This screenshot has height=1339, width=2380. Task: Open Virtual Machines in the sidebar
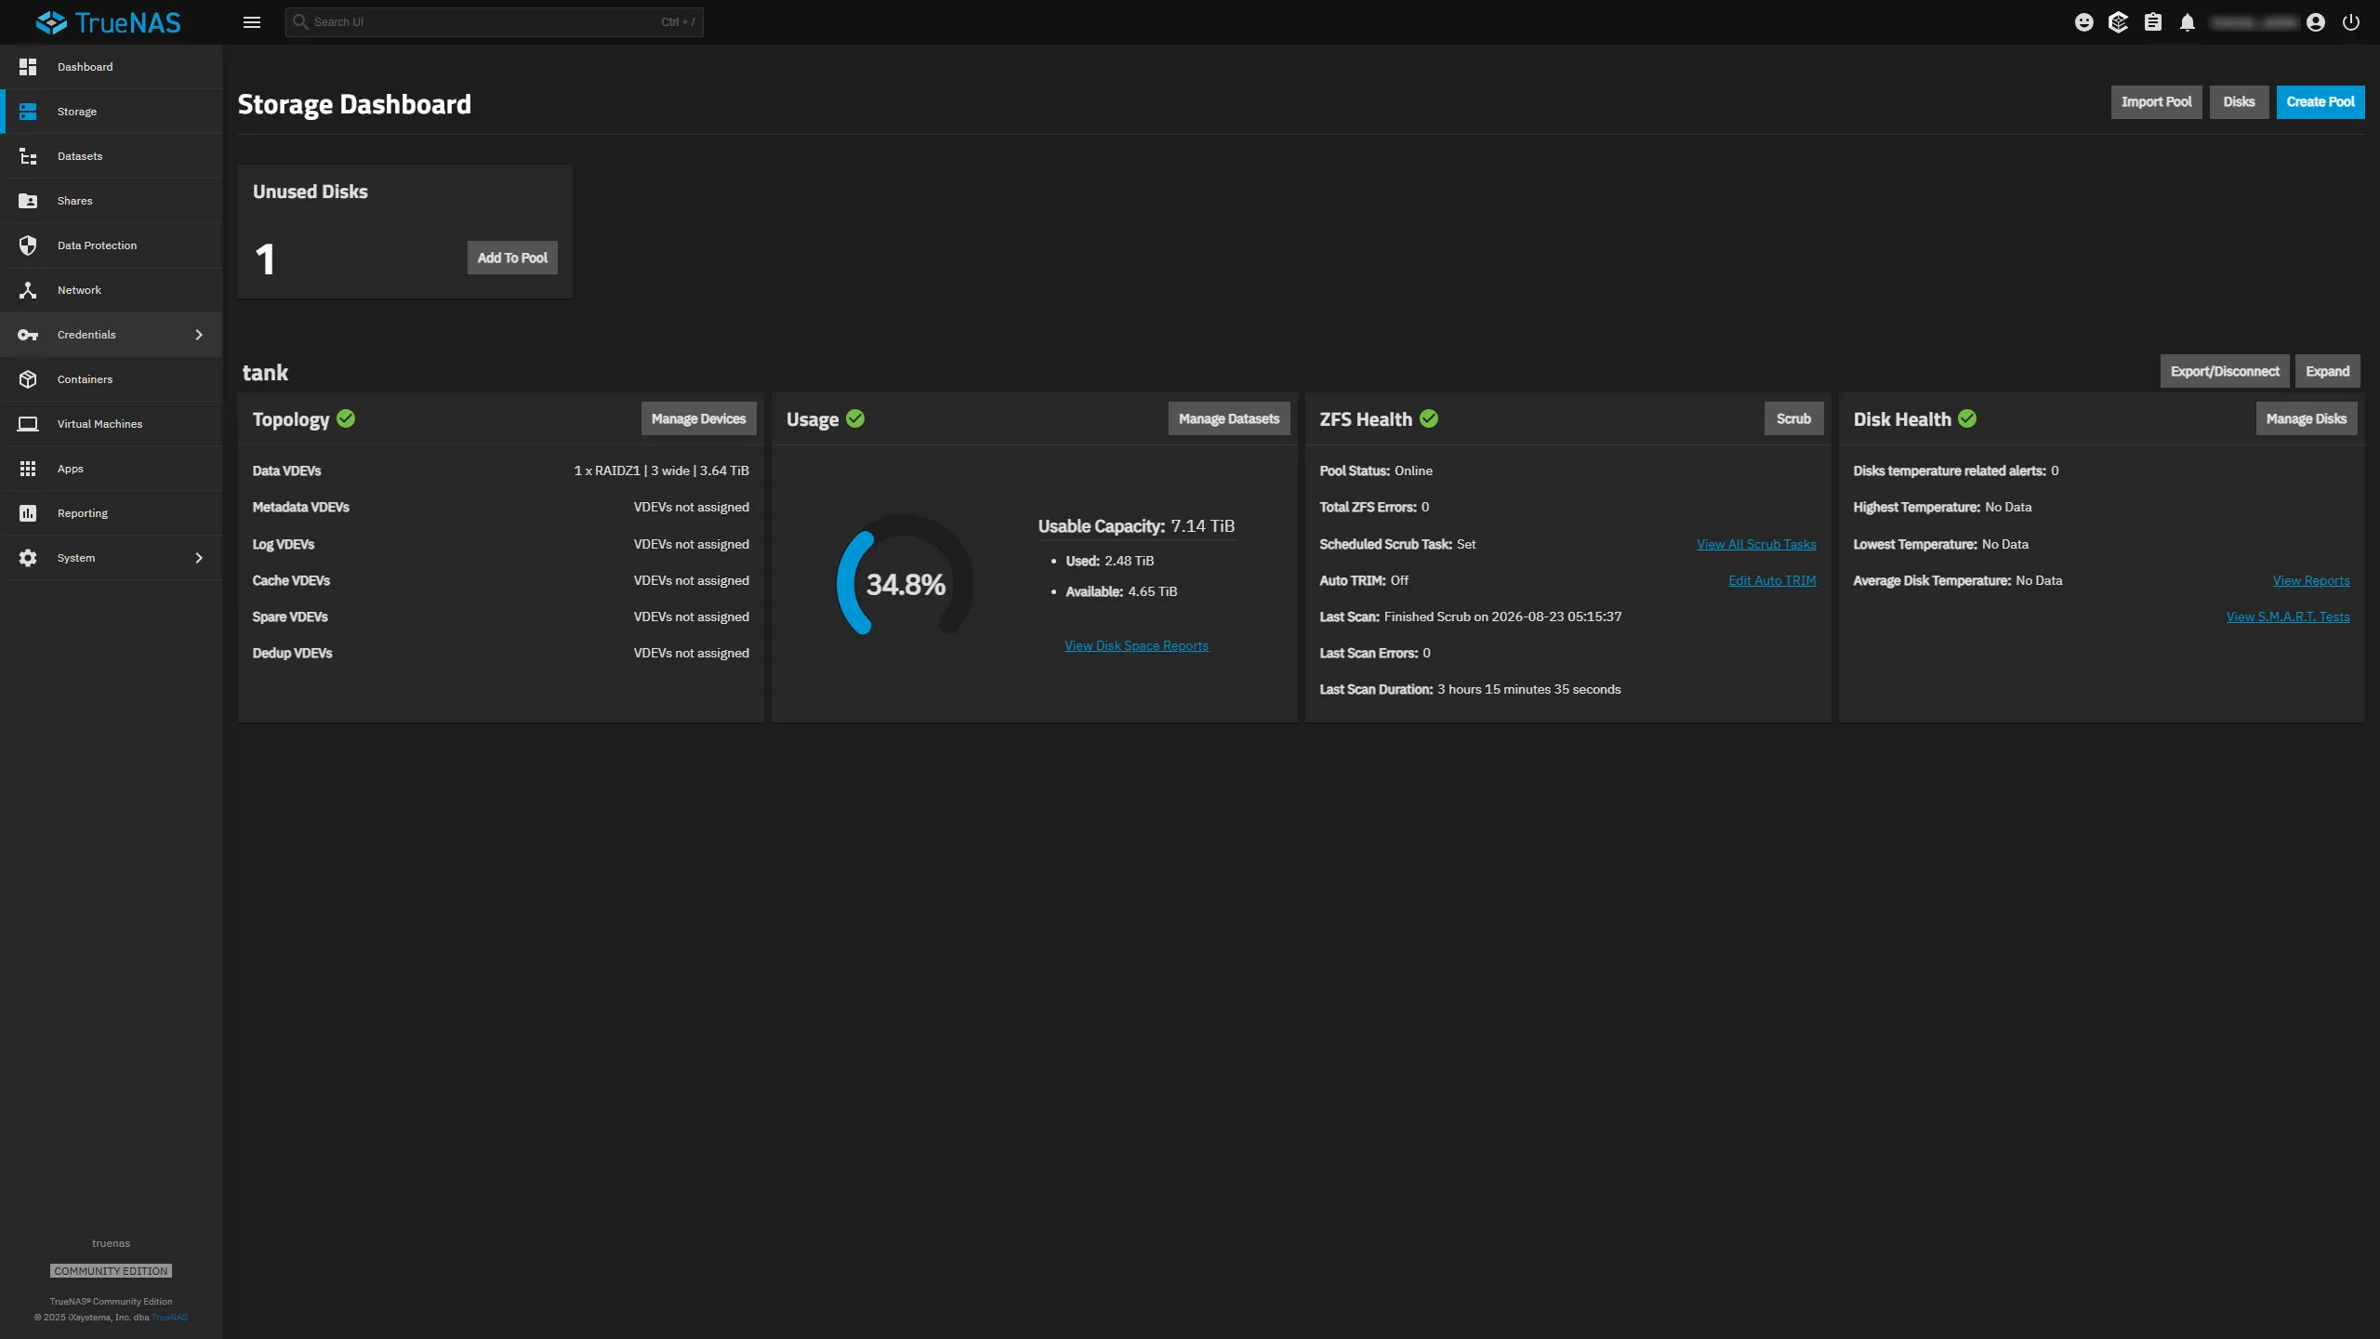tap(112, 424)
